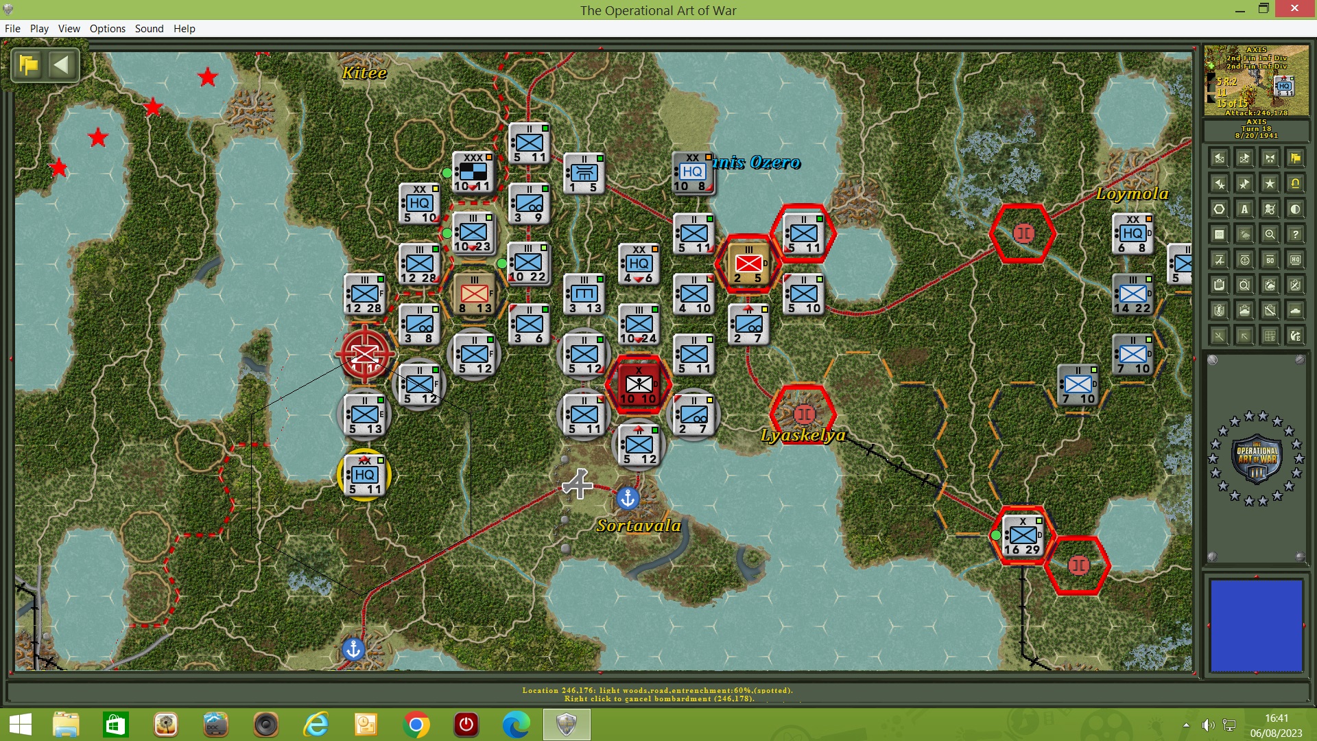Click the red-highlighted enemy unit 10-10
Image resolution: width=1317 pixels, height=741 pixels.
tap(639, 384)
